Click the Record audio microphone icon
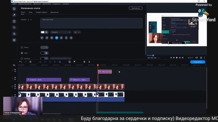Viewport: 218px width, 122px height. pyautogui.click(x=89, y=62)
